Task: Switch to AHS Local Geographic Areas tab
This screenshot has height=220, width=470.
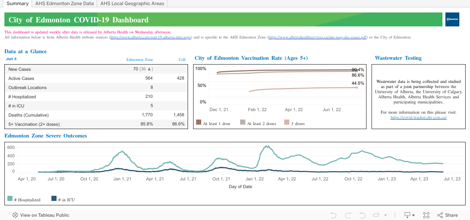Action: point(132,4)
